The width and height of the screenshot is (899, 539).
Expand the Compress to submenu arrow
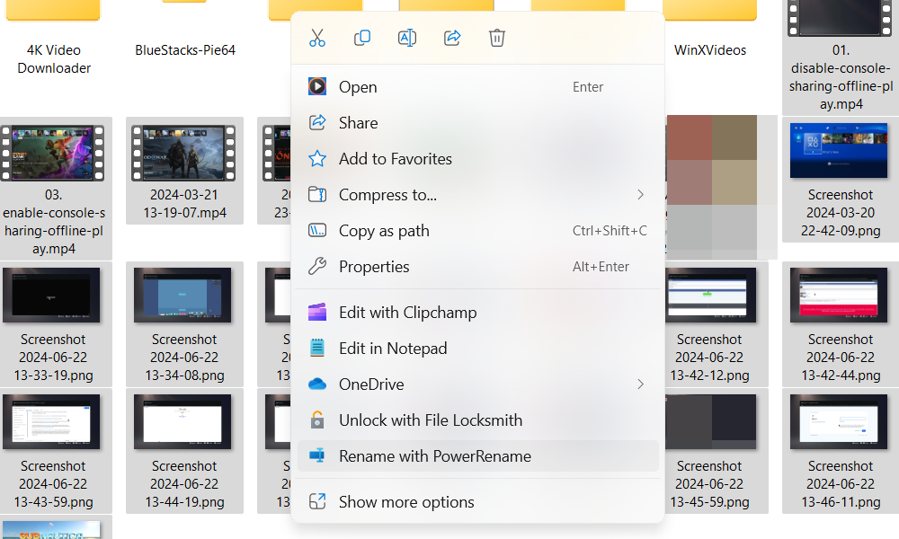pyautogui.click(x=640, y=195)
